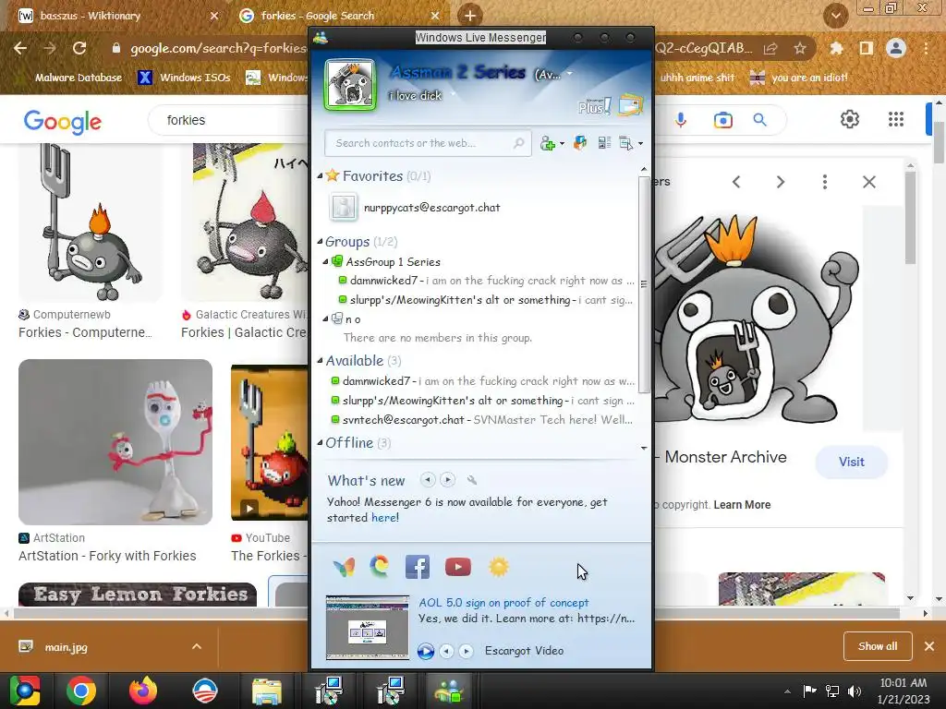The width and height of the screenshot is (946, 709).
Task: Open Google settings gear icon
Action: (x=850, y=119)
